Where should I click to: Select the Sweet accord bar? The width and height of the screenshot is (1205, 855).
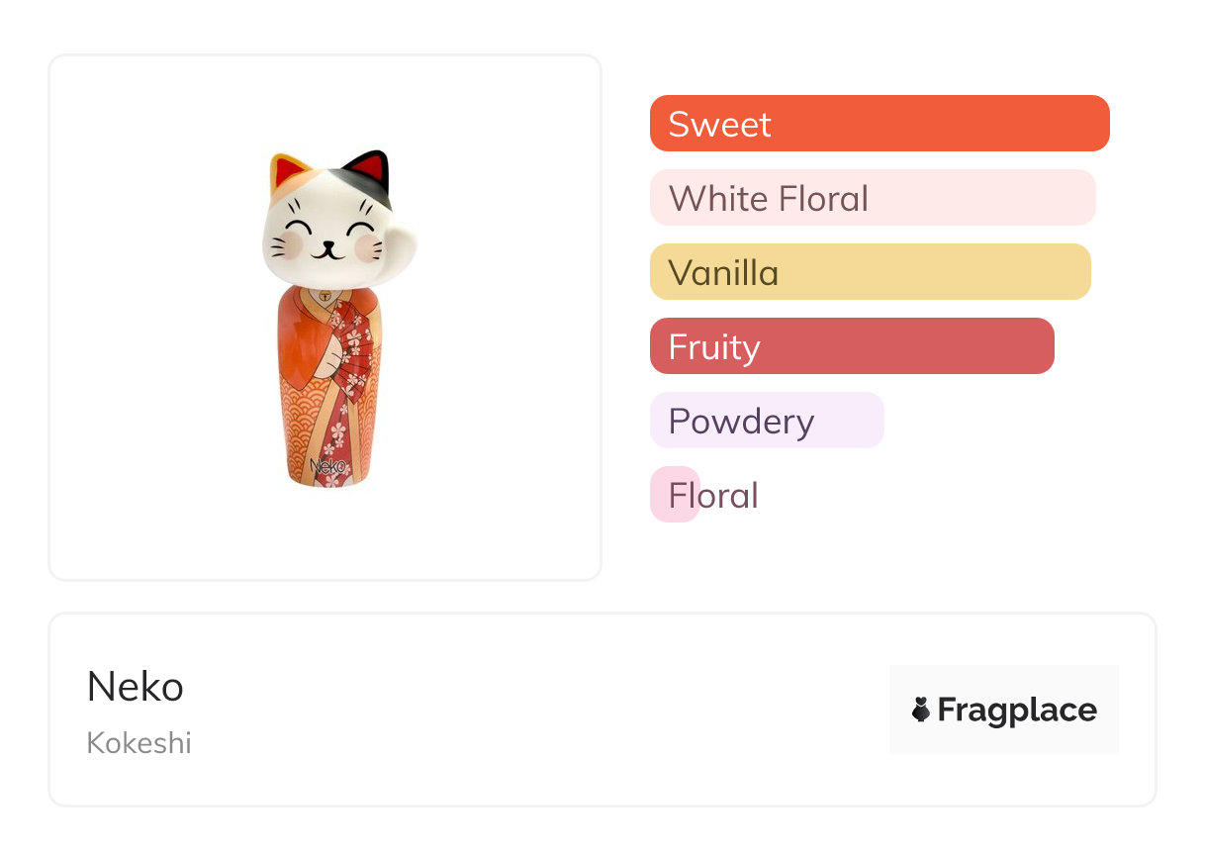[x=879, y=124]
